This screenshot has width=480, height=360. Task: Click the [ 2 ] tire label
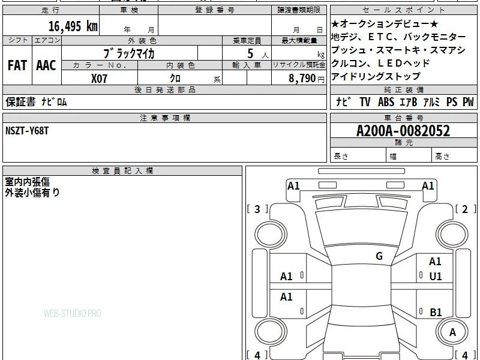tap(466, 209)
